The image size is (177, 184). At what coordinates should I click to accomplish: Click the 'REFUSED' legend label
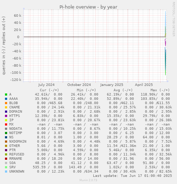click(17, 154)
